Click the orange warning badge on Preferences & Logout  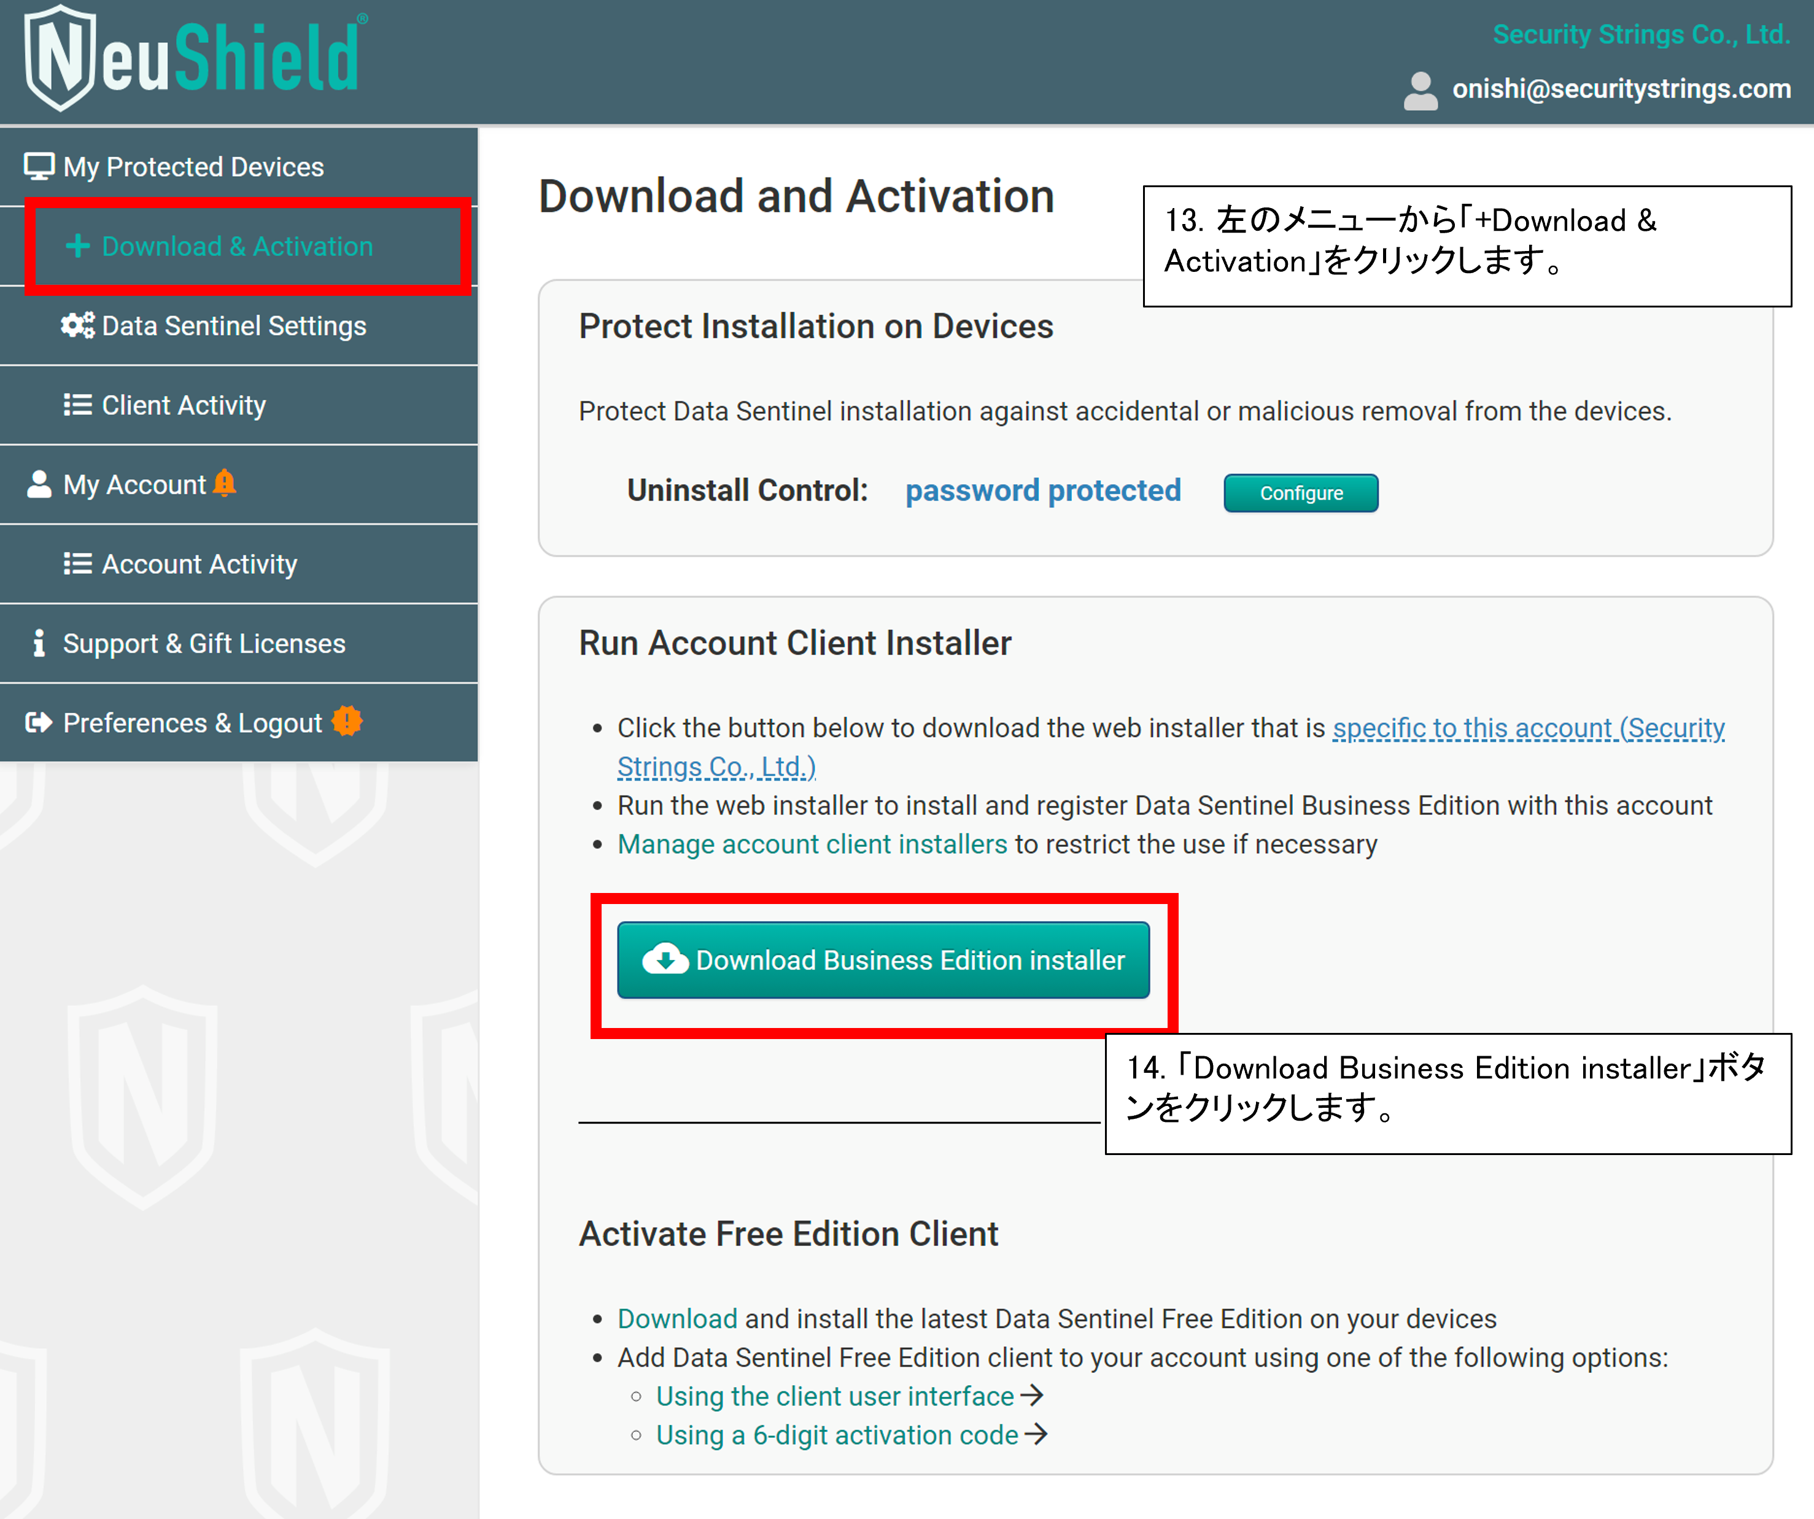click(x=347, y=721)
